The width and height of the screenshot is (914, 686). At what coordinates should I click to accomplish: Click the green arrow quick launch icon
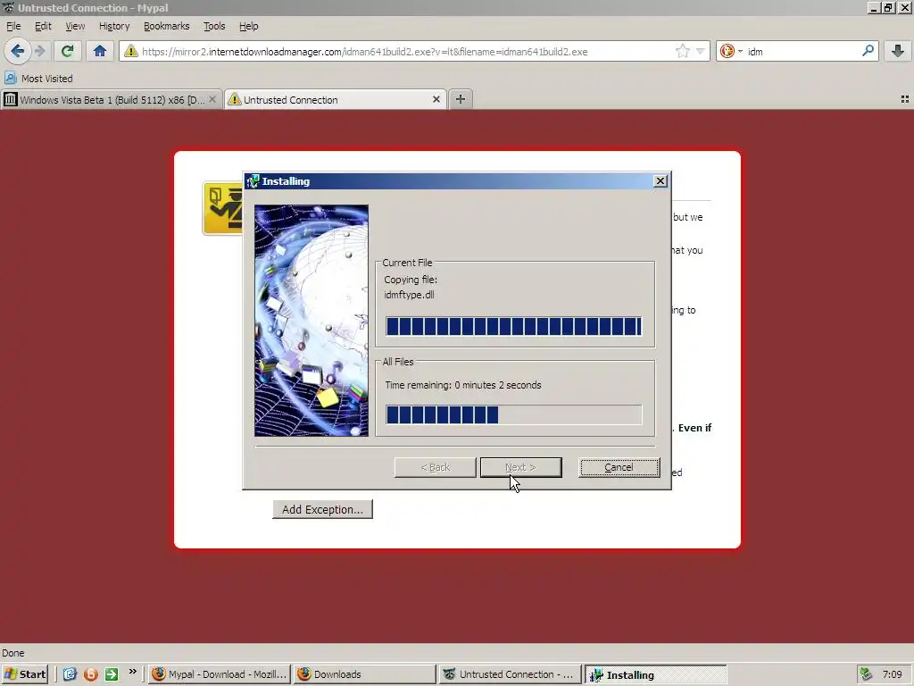tap(112, 674)
